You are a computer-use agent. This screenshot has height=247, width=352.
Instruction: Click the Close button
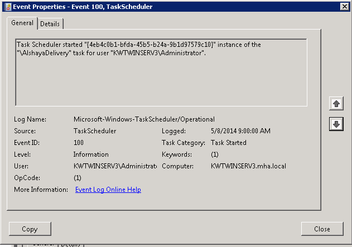click(322, 229)
